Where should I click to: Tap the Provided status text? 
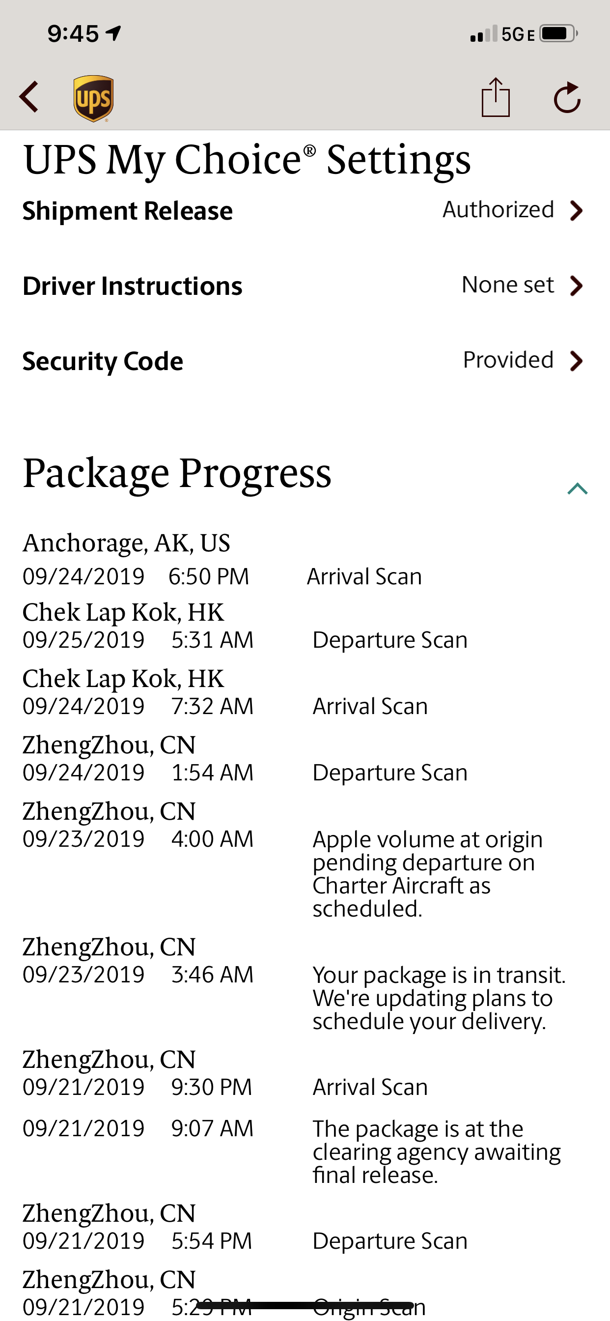tap(508, 360)
